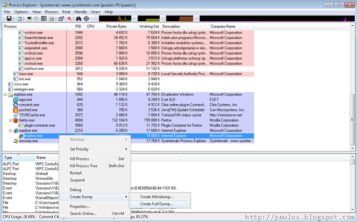Select Suspend in the context menu
The width and height of the screenshot is (357, 222).
(x=95, y=180)
